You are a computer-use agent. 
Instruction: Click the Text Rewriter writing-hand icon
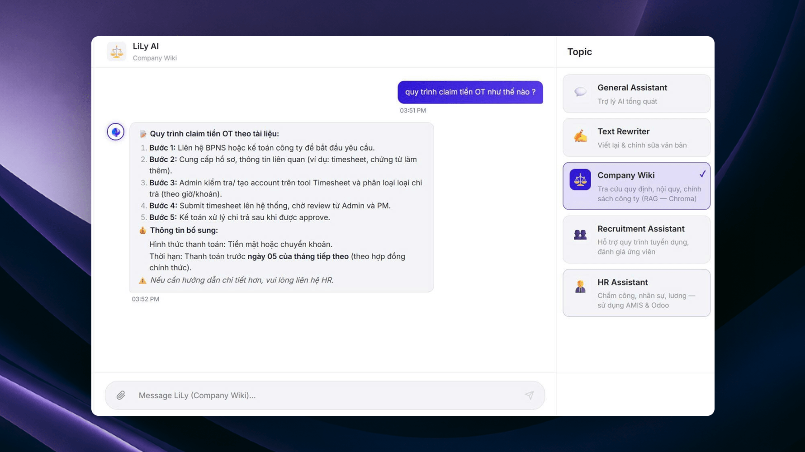point(580,136)
